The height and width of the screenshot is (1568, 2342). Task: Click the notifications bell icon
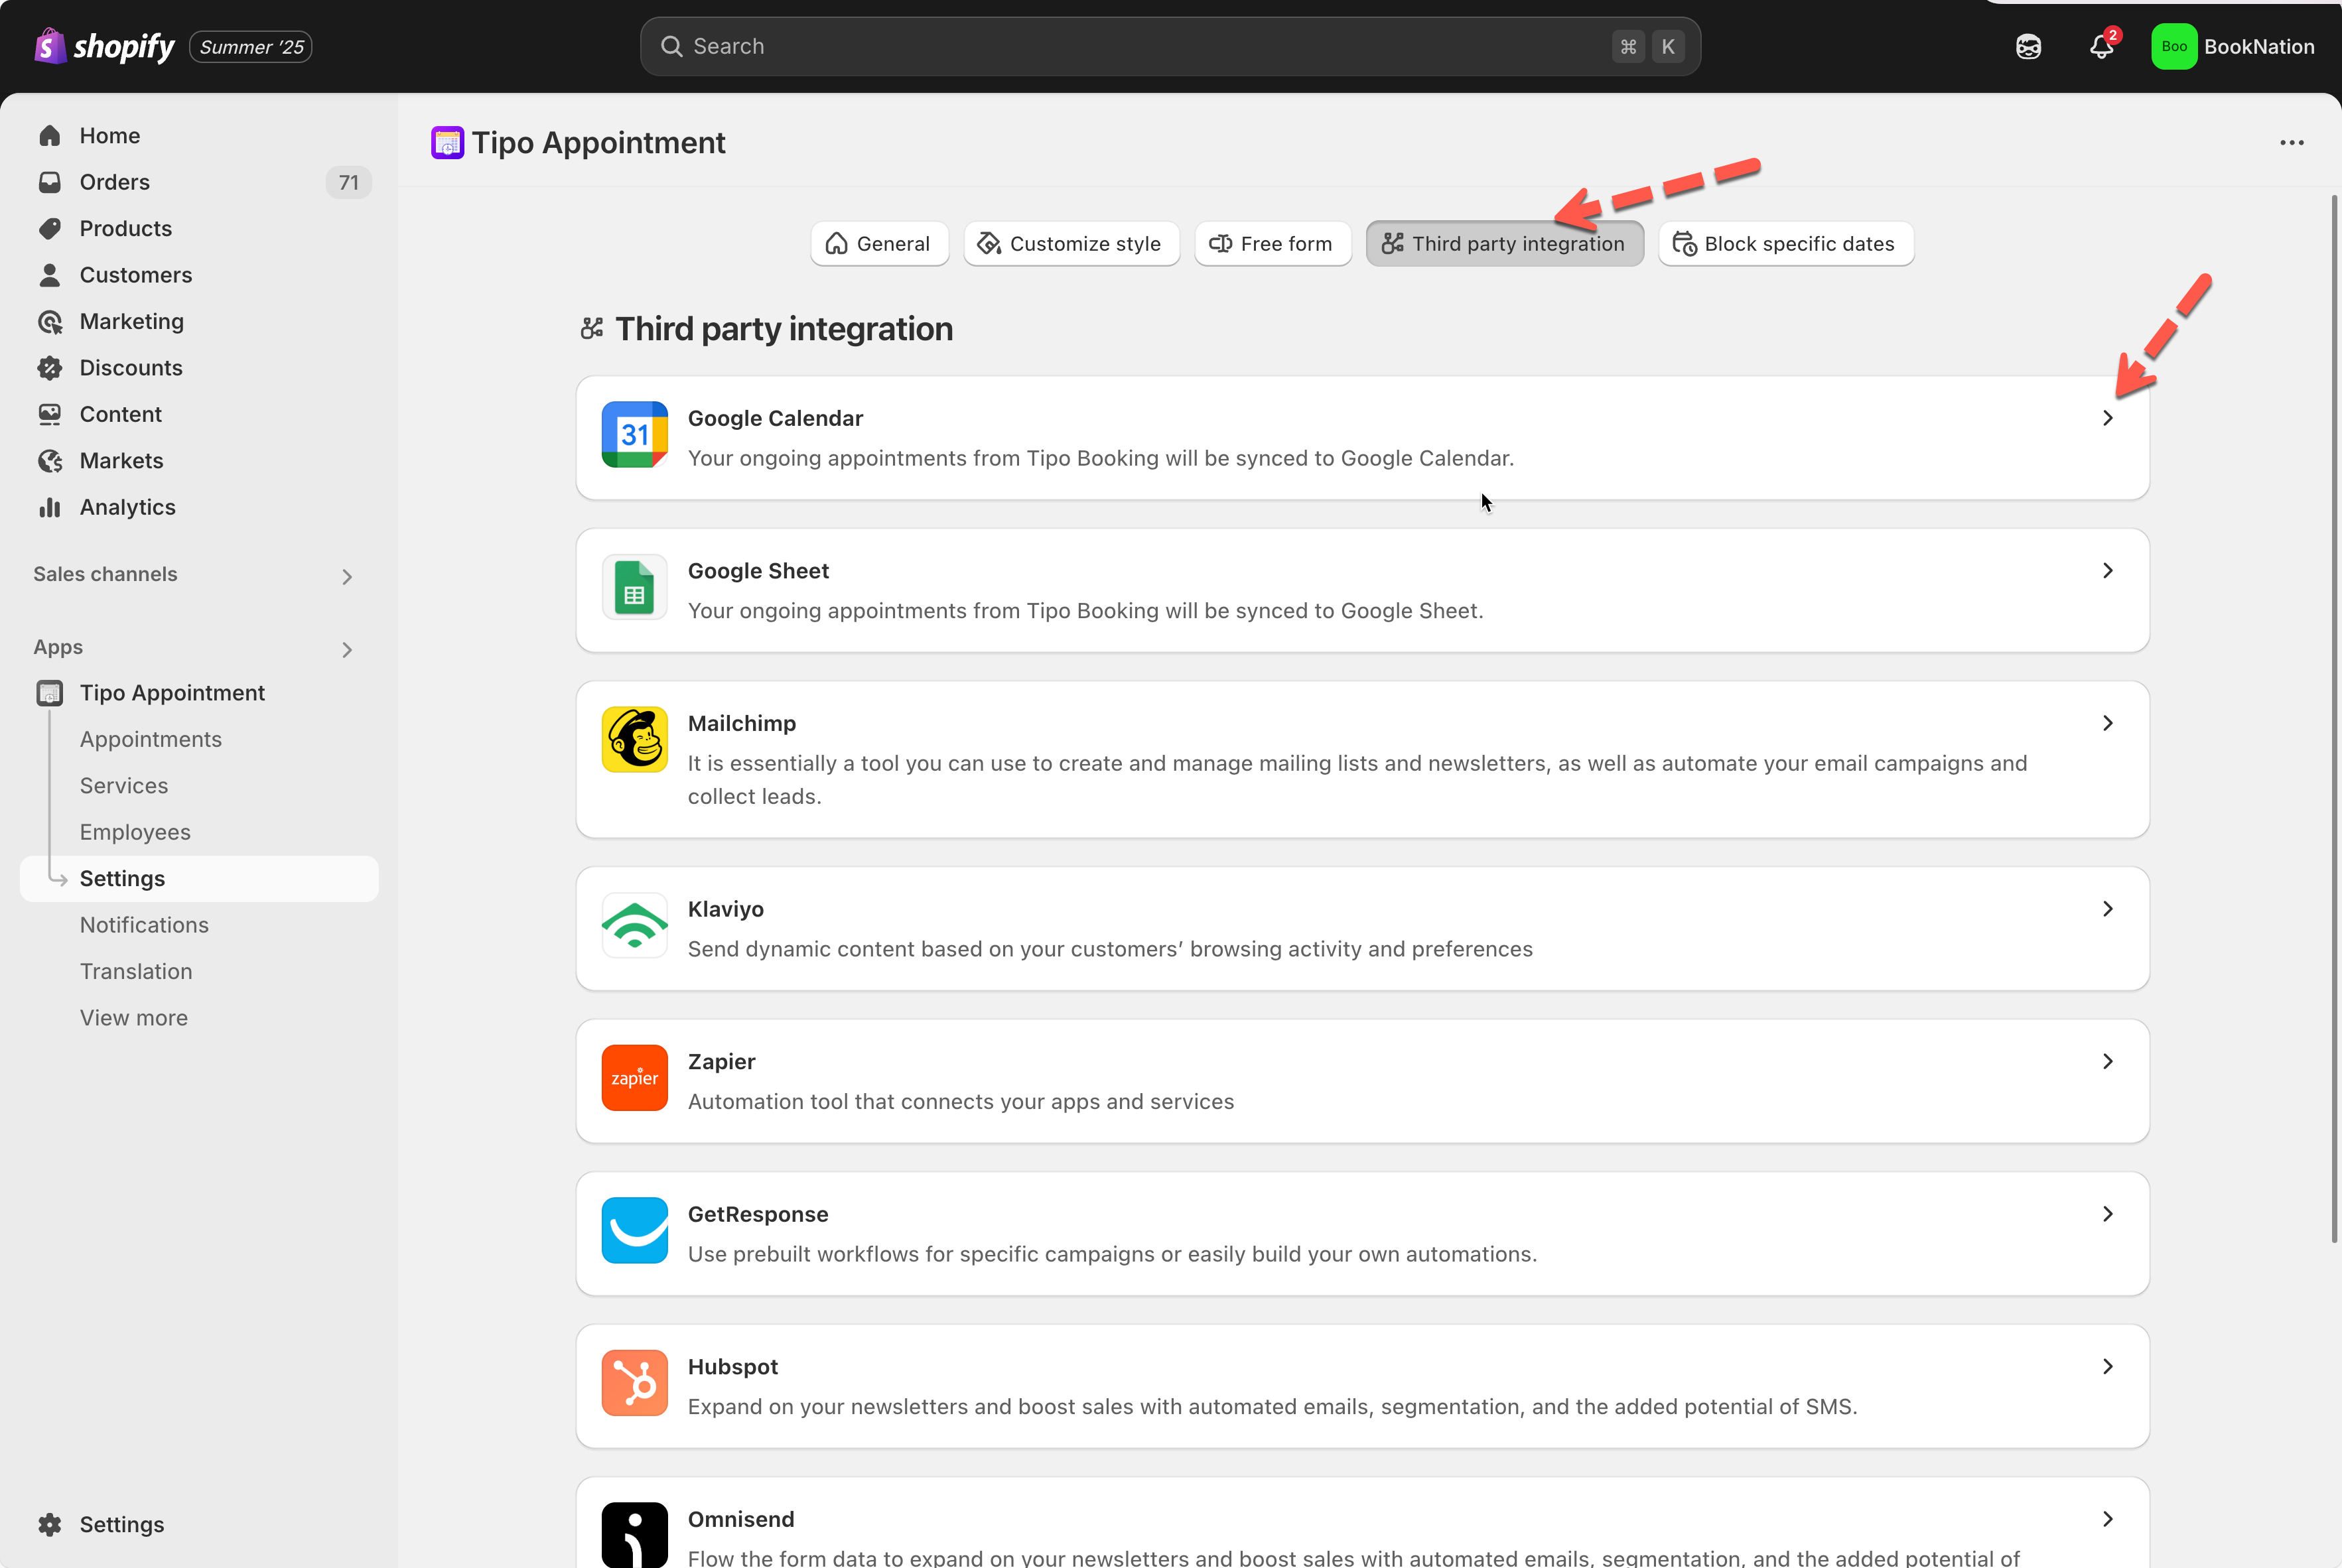pyautogui.click(x=2101, y=46)
